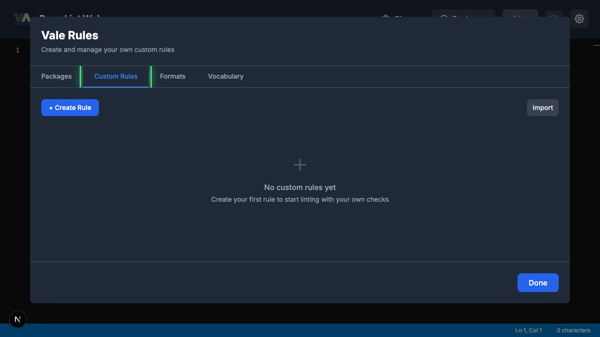
Task: Open the settings gear icon
Action: [x=579, y=19]
